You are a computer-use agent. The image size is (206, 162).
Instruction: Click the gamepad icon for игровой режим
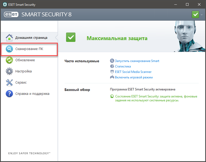tap(112, 77)
